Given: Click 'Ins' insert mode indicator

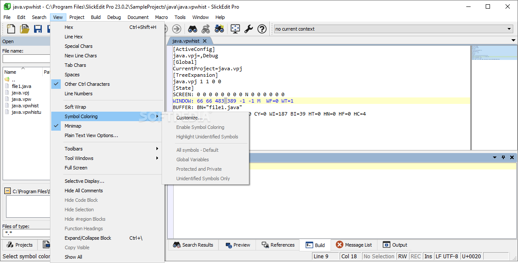Looking at the screenshot, I should coord(428,256).
